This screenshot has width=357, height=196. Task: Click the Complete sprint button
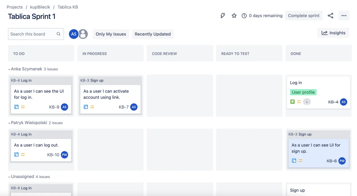pyautogui.click(x=303, y=16)
